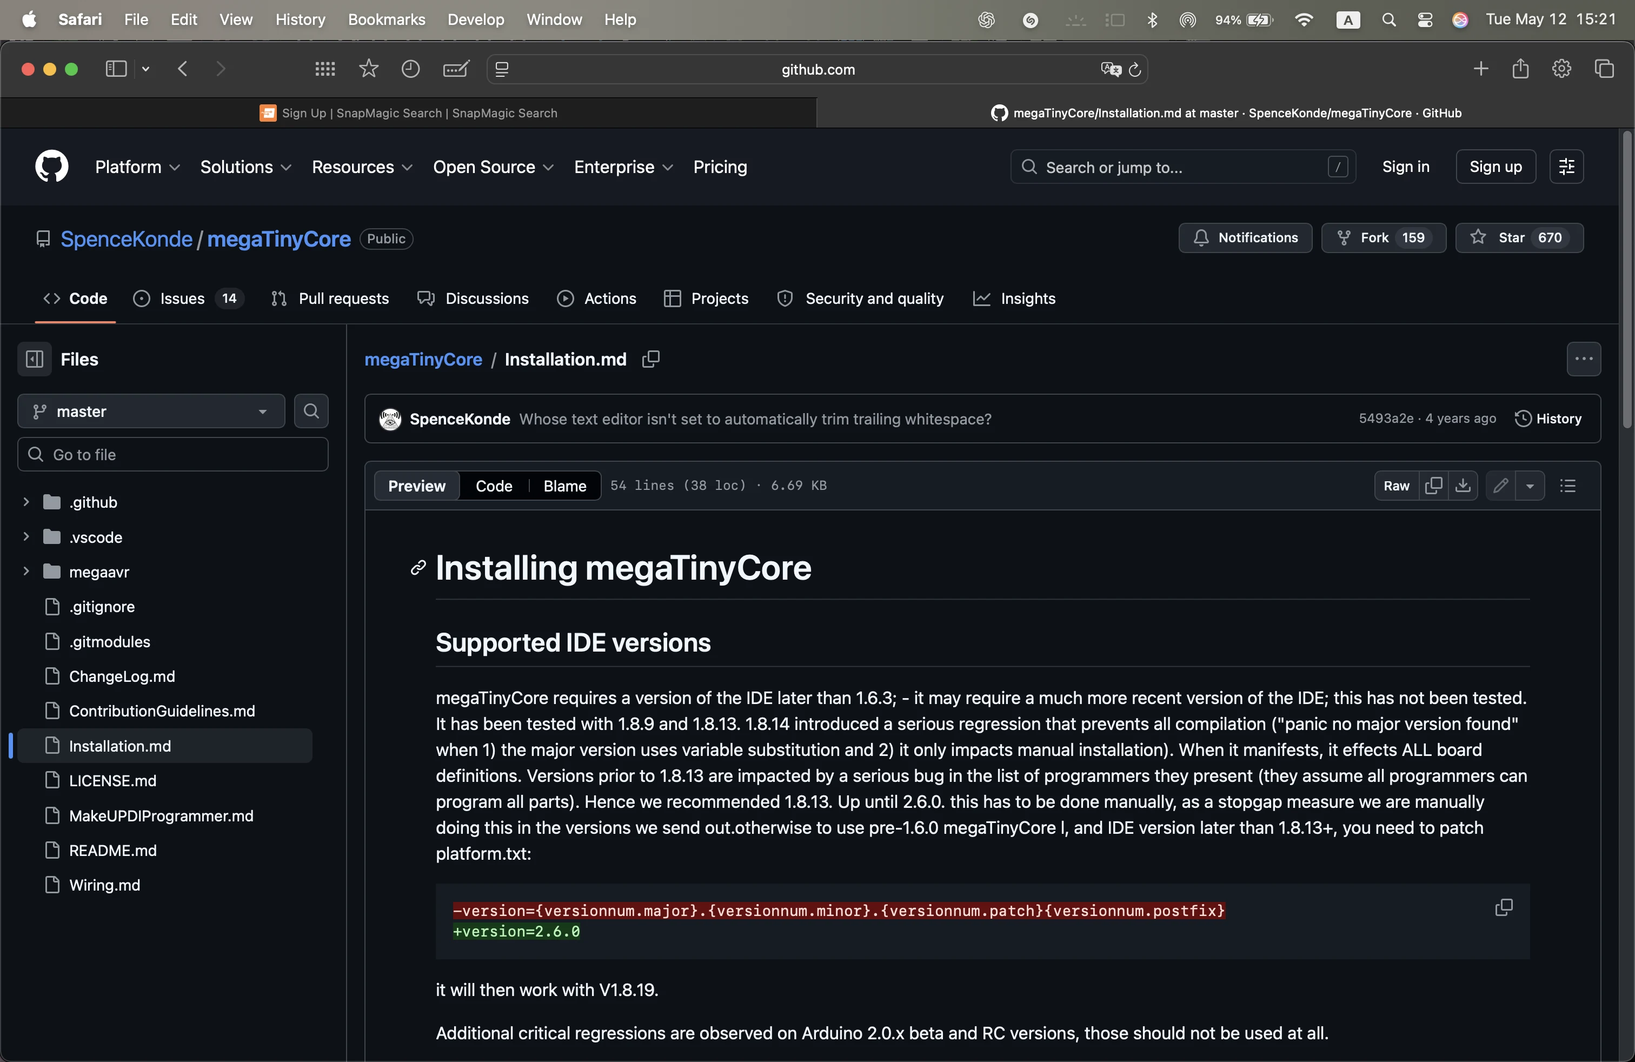Open the Safari Develop menu
This screenshot has height=1062, width=1635.
tap(475, 20)
